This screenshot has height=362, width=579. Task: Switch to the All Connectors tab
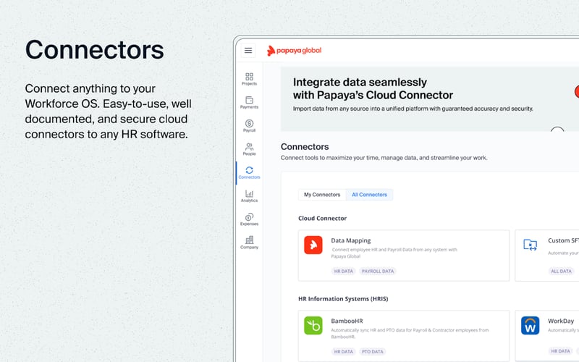pyautogui.click(x=369, y=195)
